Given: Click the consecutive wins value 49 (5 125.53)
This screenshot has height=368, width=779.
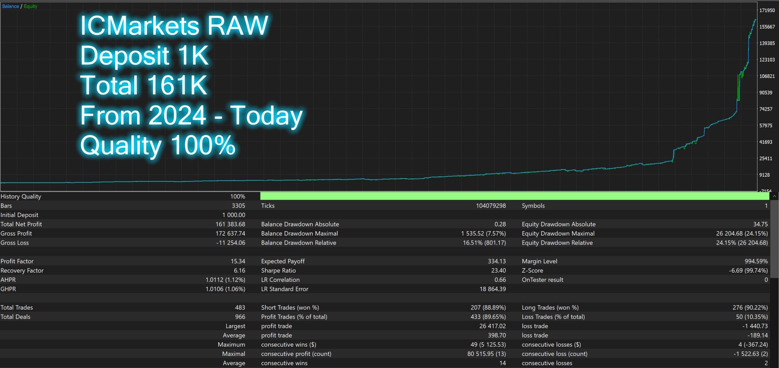Looking at the screenshot, I should [x=488, y=345].
